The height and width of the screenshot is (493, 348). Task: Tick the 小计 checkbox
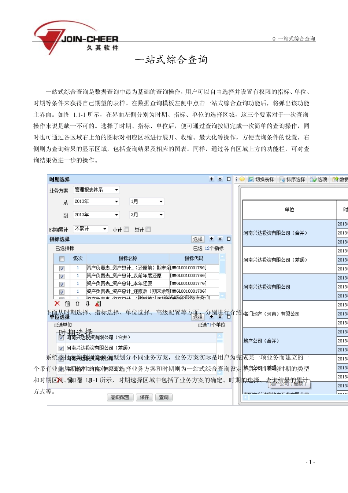(126, 229)
